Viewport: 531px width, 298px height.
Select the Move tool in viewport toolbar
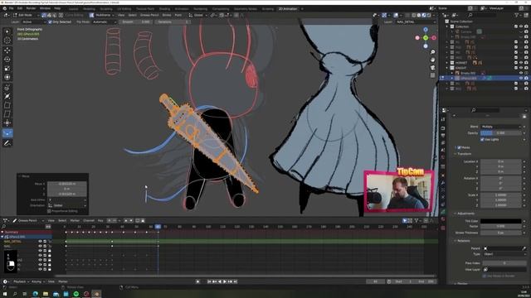click(x=7, y=50)
